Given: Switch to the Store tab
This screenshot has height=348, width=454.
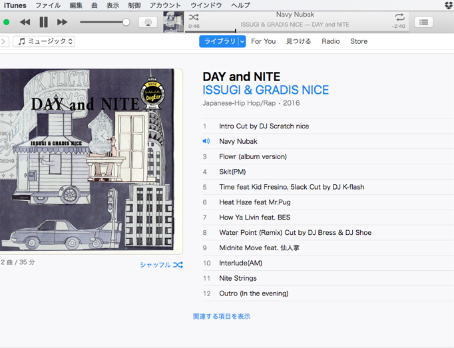Looking at the screenshot, I should click(x=359, y=41).
